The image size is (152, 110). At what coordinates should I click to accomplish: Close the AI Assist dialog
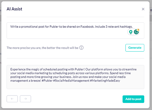(x=143, y=9)
